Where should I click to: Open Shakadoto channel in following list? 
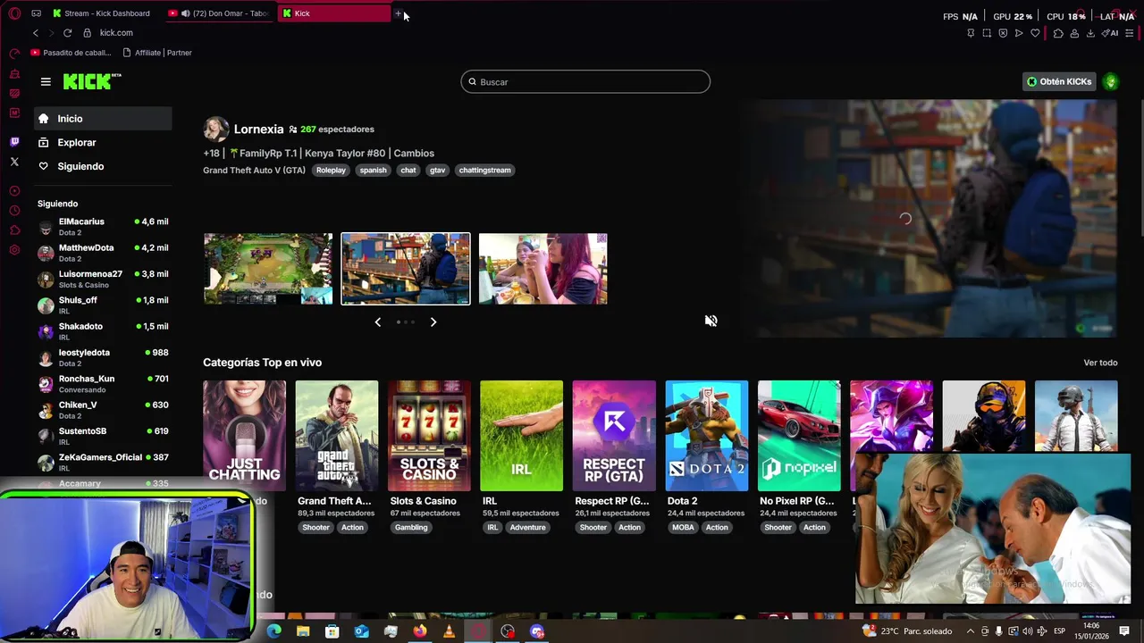(x=103, y=331)
